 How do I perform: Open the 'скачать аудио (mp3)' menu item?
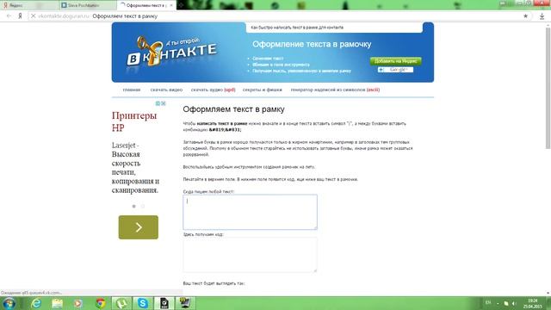click(x=213, y=90)
